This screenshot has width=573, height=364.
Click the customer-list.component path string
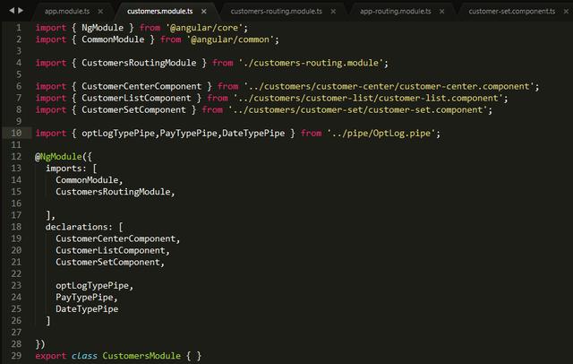368,98
